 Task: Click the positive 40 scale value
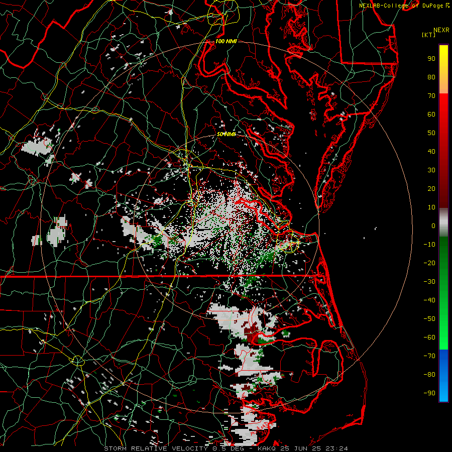[x=431, y=152]
